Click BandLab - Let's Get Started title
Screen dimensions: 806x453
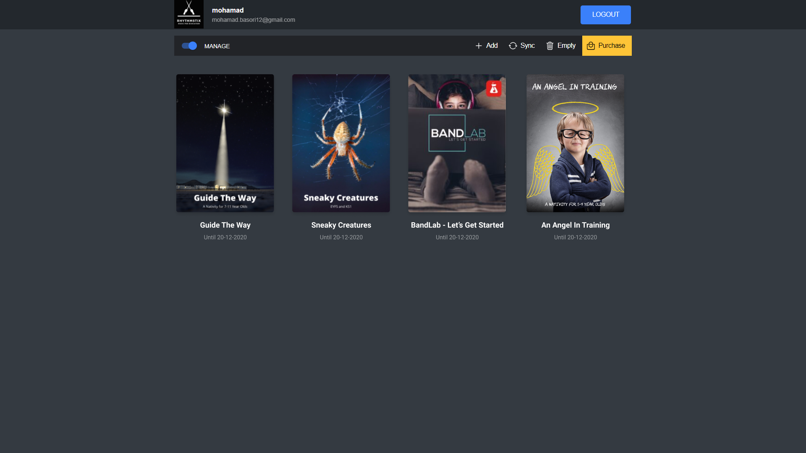pos(457,225)
